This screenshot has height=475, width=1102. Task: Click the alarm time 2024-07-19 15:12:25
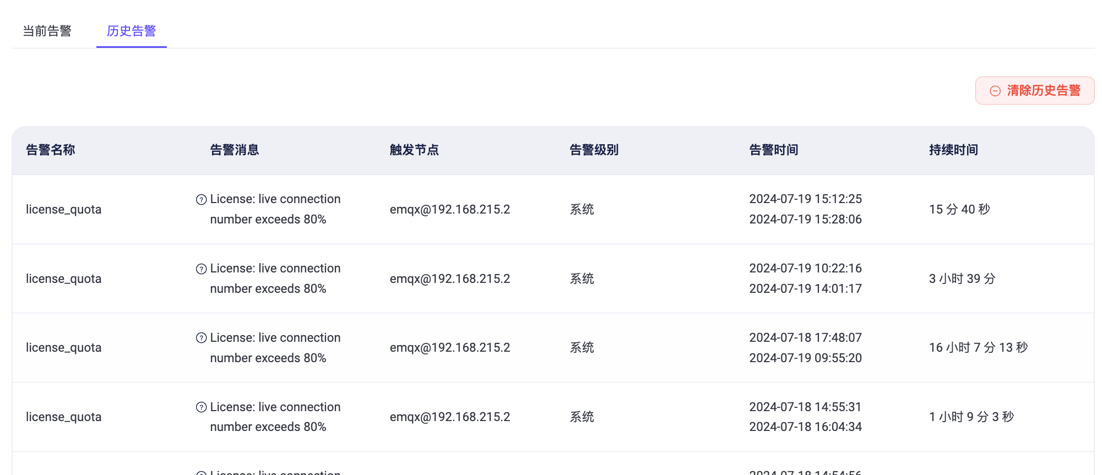coord(805,199)
